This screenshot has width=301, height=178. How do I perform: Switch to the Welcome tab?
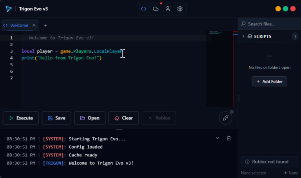click(x=19, y=25)
